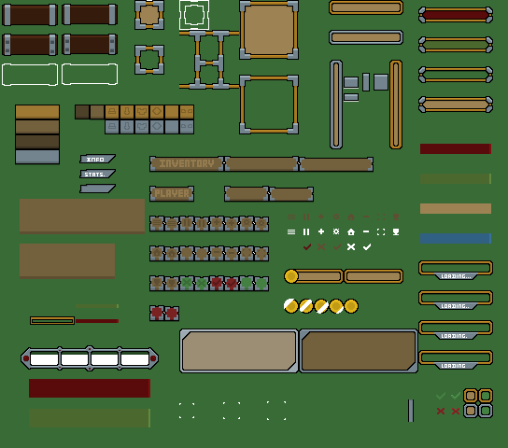
Task: Click the white checkmark icon
Action: pos(367,247)
